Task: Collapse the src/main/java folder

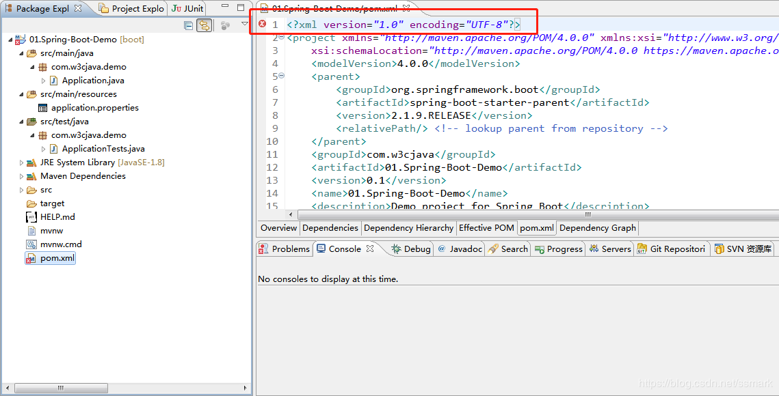Action: (x=21, y=53)
